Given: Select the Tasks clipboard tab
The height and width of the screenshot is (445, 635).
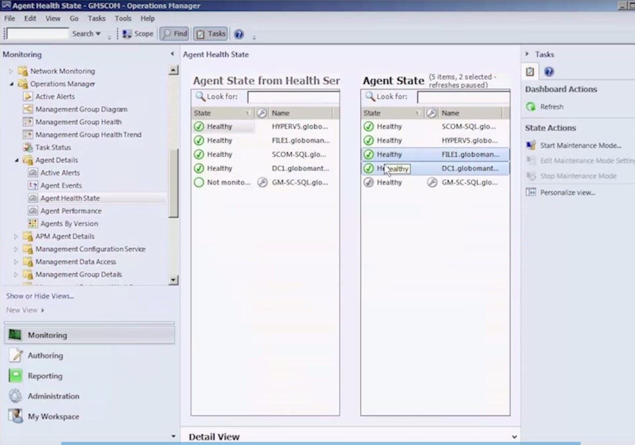Looking at the screenshot, I should click(530, 72).
